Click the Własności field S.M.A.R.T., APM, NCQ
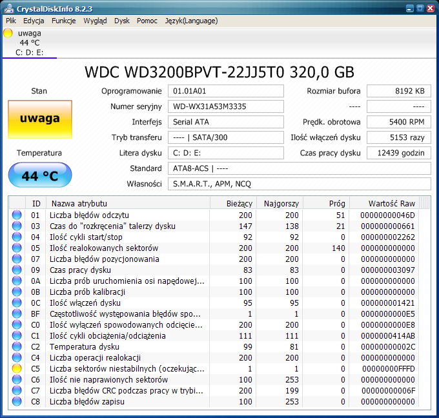Viewport: 439px width, 418px height. point(300,184)
